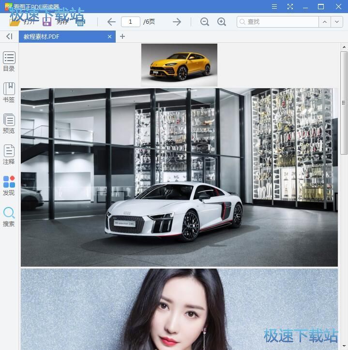Zoom out using the minus magnifier

(x=204, y=22)
